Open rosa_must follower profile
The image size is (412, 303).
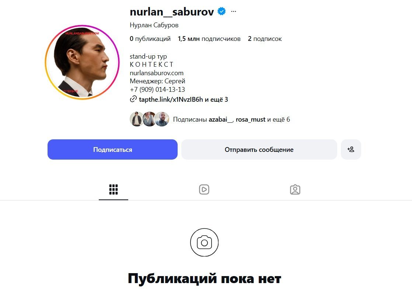pos(250,119)
